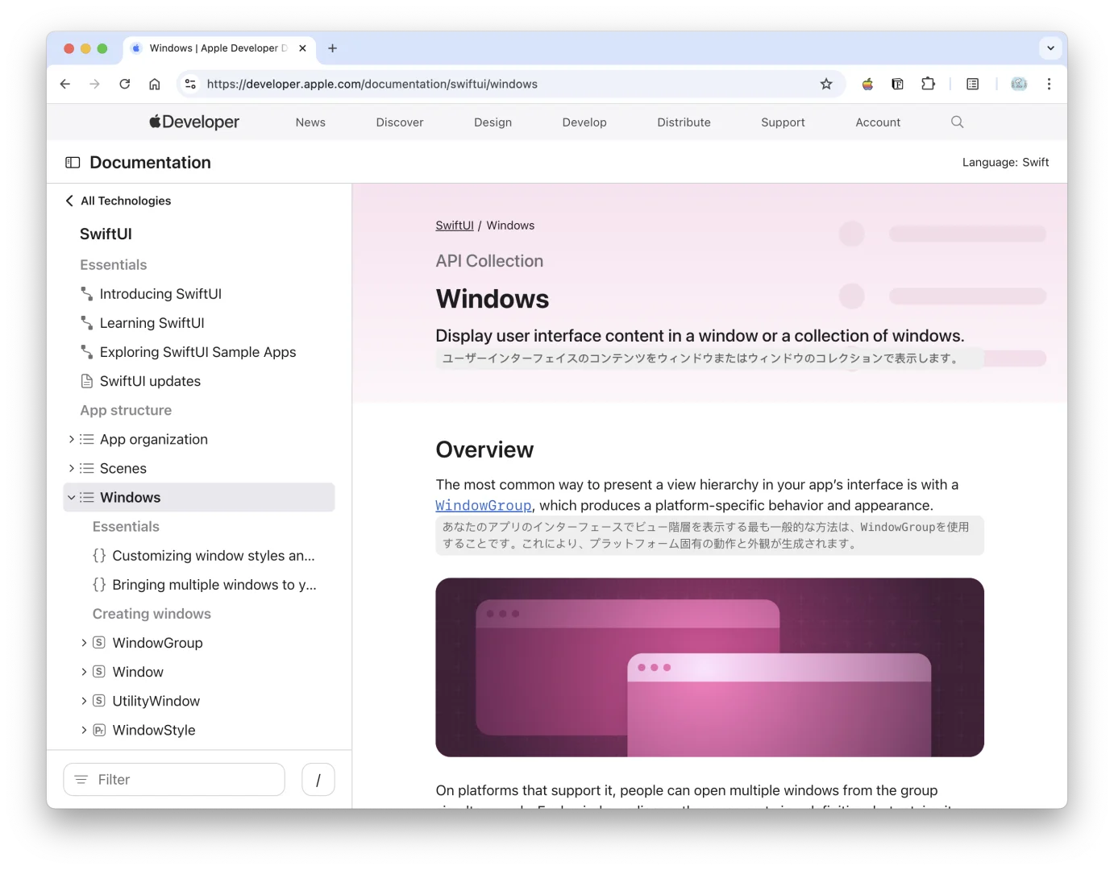The height and width of the screenshot is (870, 1114).
Task: Open the Design menu
Action: click(493, 122)
